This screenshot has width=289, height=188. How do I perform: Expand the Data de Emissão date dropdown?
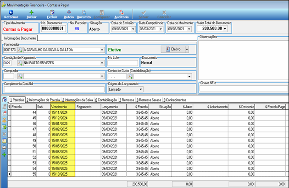tap(133, 29)
